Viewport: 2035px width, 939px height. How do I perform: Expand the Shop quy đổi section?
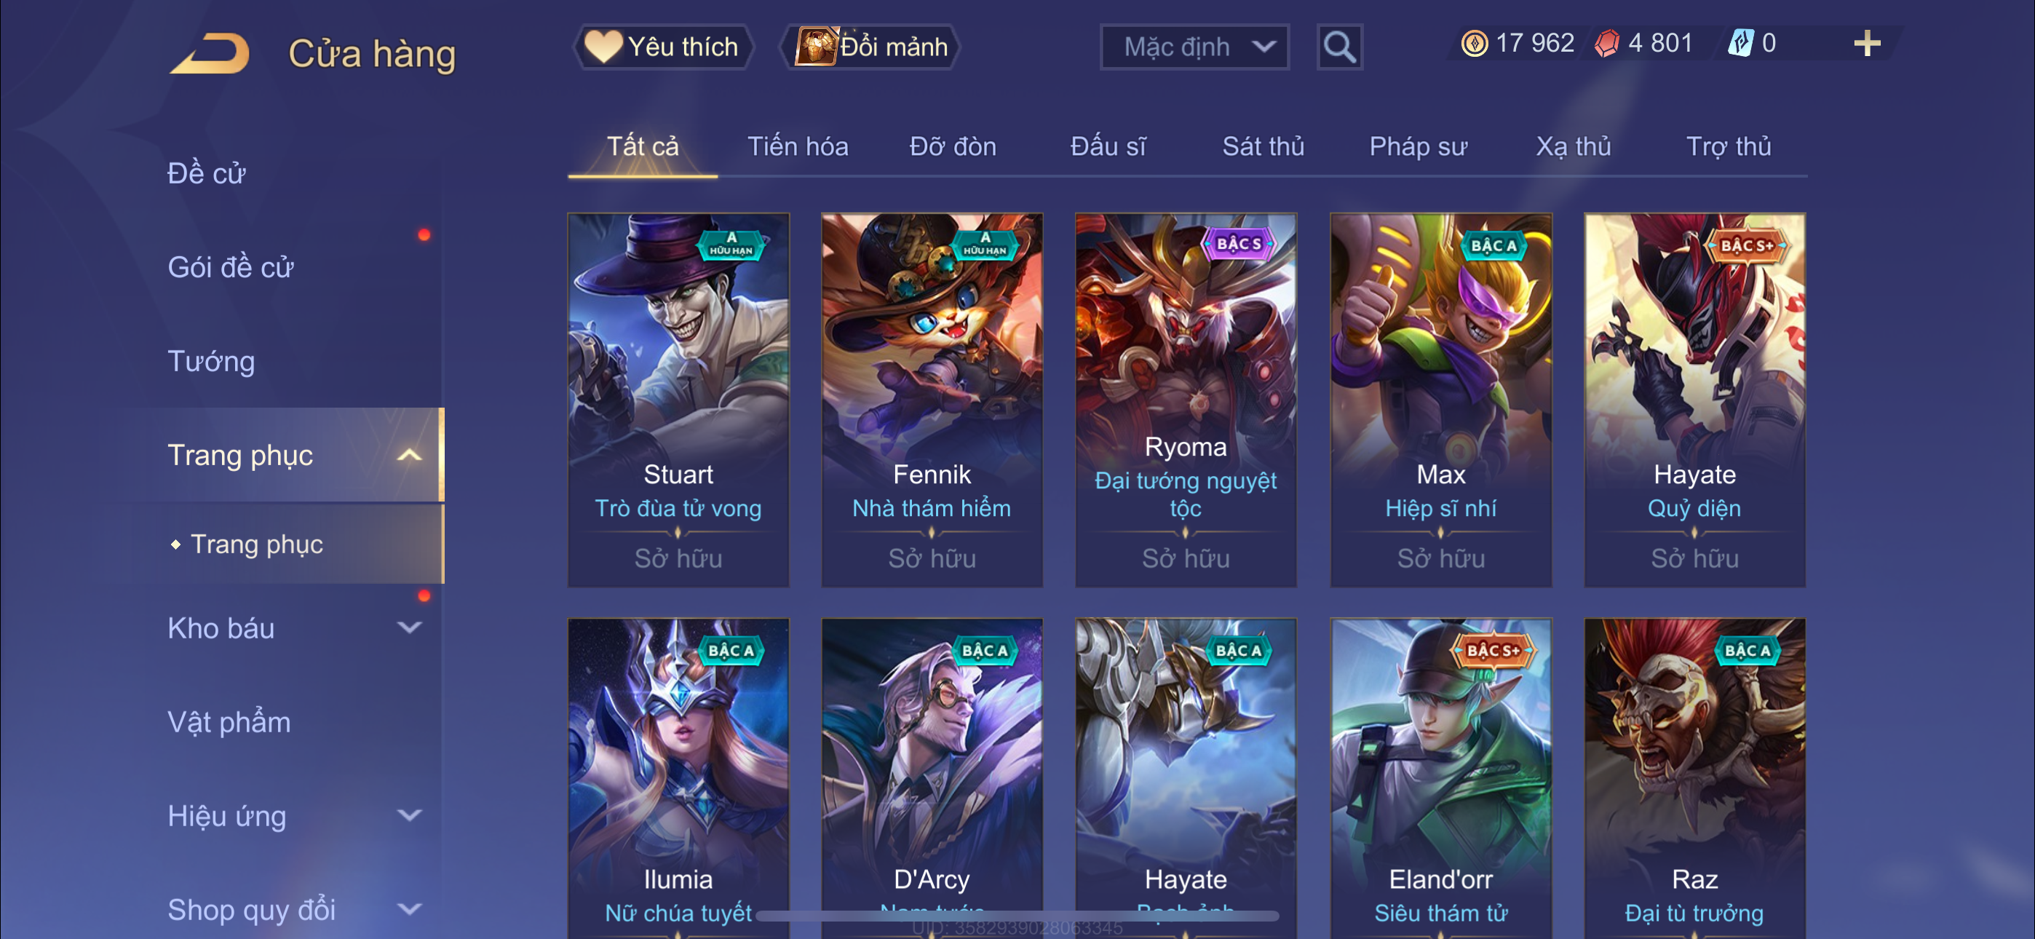tap(409, 910)
